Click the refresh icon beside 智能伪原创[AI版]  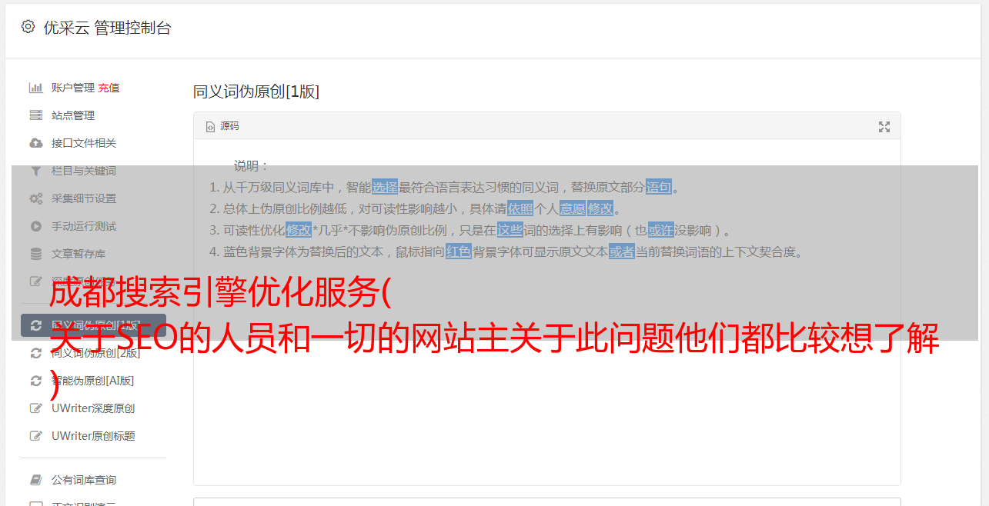point(35,381)
